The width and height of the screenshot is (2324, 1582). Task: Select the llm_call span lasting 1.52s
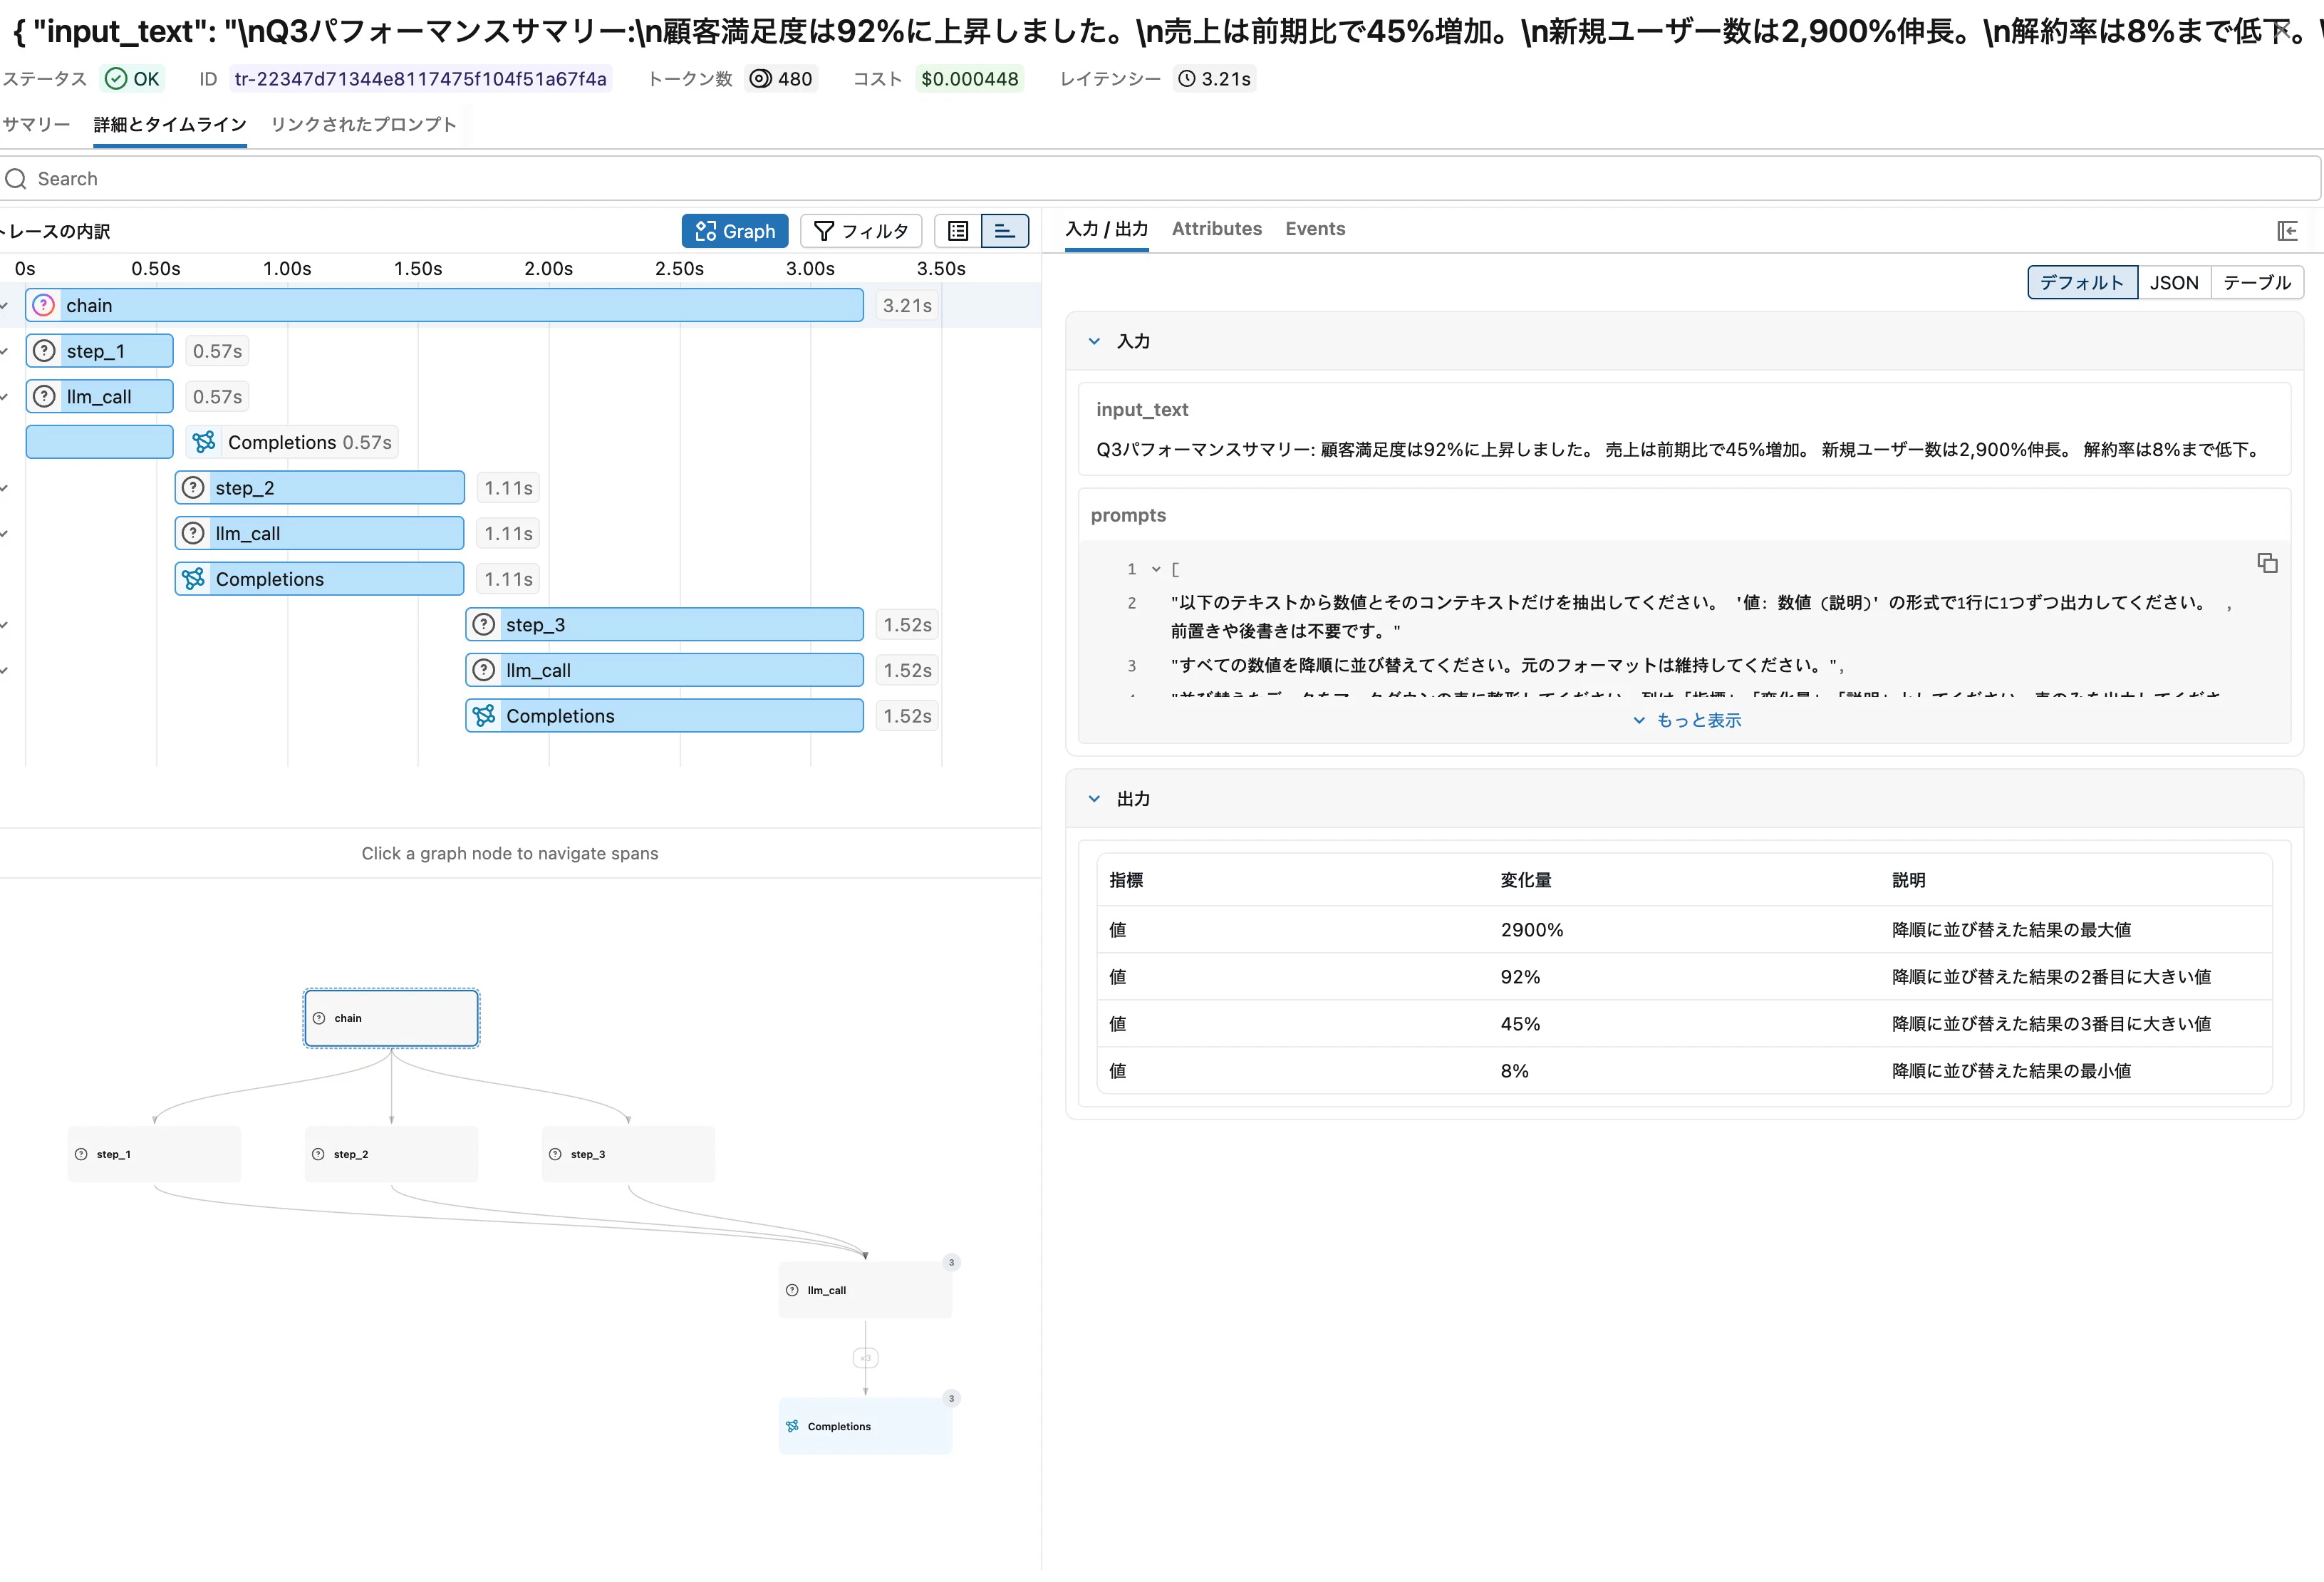tap(664, 671)
